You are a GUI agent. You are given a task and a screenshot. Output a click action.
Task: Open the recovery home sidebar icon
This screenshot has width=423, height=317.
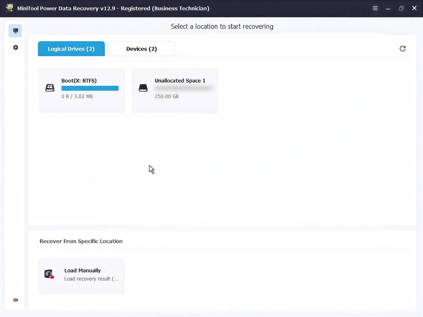tap(15, 31)
